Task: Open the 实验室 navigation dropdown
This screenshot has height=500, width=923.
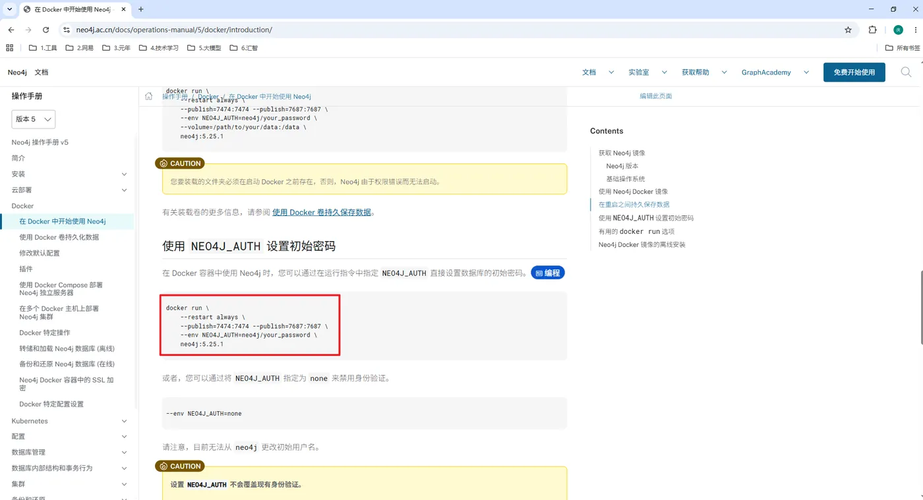Action: point(647,72)
